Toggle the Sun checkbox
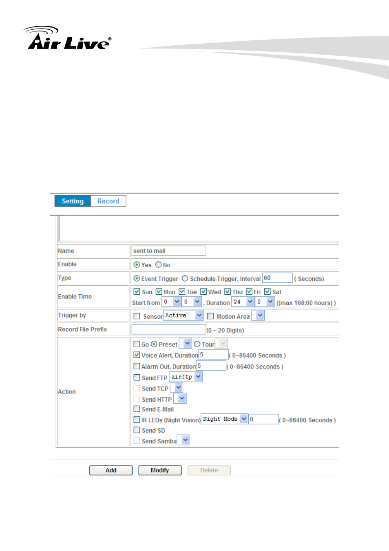The height and width of the screenshot is (551, 389). click(x=137, y=291)
